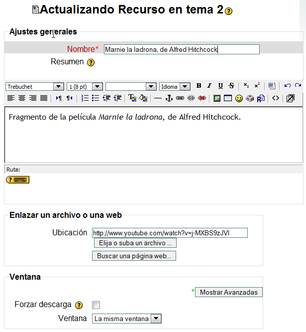Pick the text font color tool

coord(132,98)
